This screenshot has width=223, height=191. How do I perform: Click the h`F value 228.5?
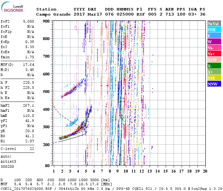pos(29,82)
